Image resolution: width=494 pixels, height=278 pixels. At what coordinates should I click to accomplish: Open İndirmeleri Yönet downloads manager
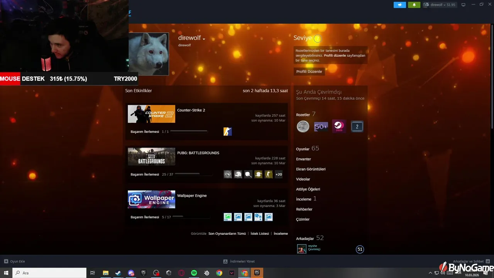tap(239, 261)
